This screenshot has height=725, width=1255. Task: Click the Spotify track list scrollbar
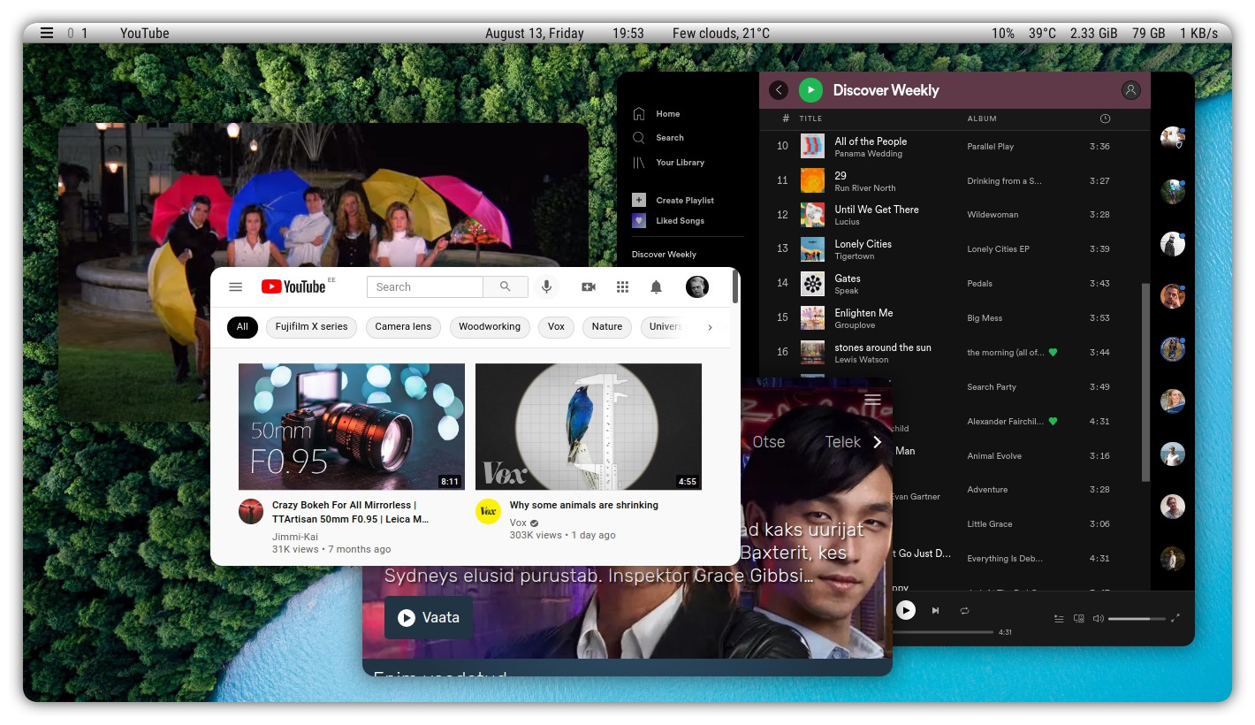point(1146,382)
